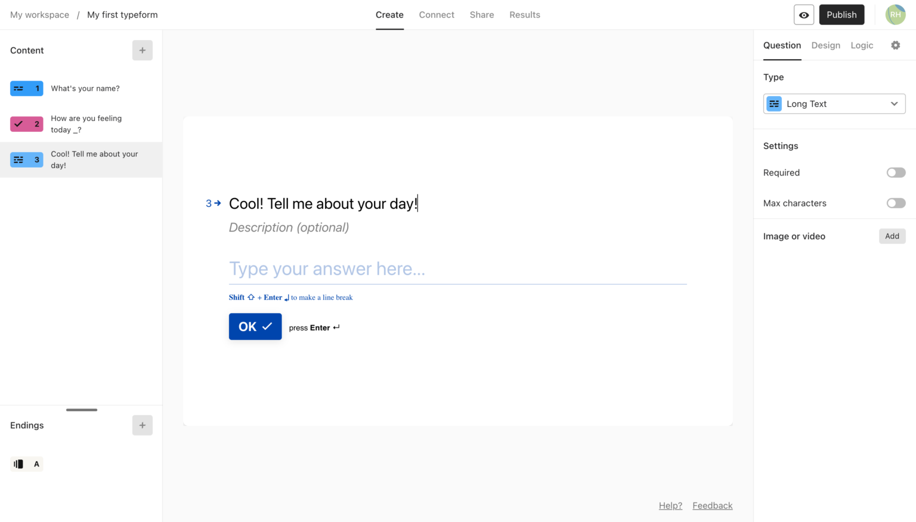Open the Results tab

[524, 14]
